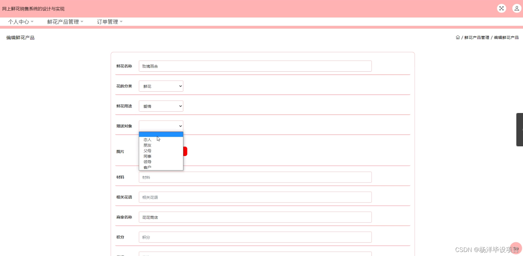This screenshot has width=523, height=256.
Task: Open the 个人中心 menu
Action: [20, 22]
